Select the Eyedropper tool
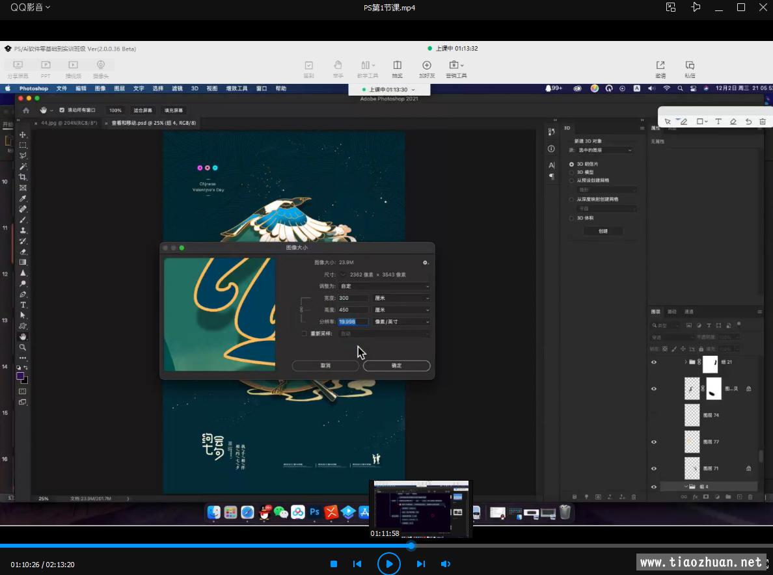This screenshot has width=773, height=575. [x=23, y=198]
